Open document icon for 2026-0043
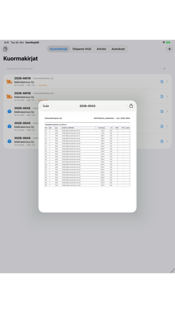The image size is (175, 313). (162, 126)
